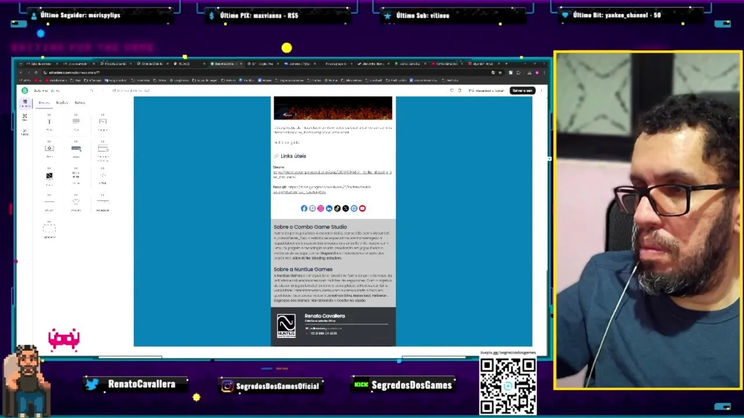The height and width of the screenshot is (418, 744).
Task: Add a Video block
Action: (x=49, y=150)
